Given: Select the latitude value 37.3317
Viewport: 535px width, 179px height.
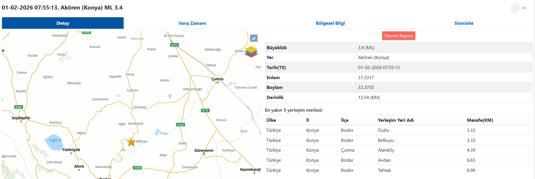Looking at the screenshot, I should click(x=366, y=78).
